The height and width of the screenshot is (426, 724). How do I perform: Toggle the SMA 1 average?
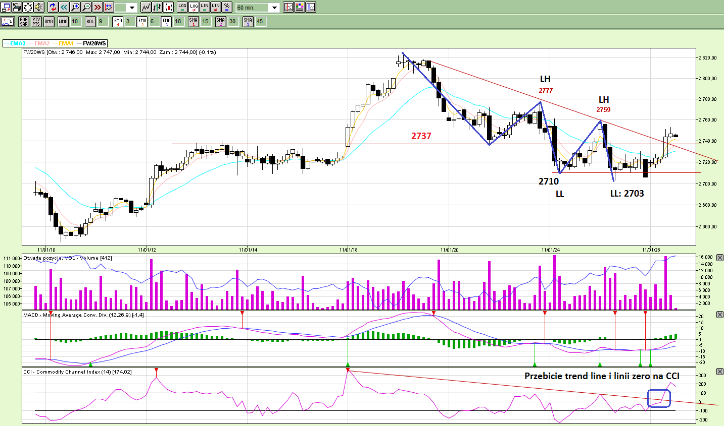pos(193,21)
